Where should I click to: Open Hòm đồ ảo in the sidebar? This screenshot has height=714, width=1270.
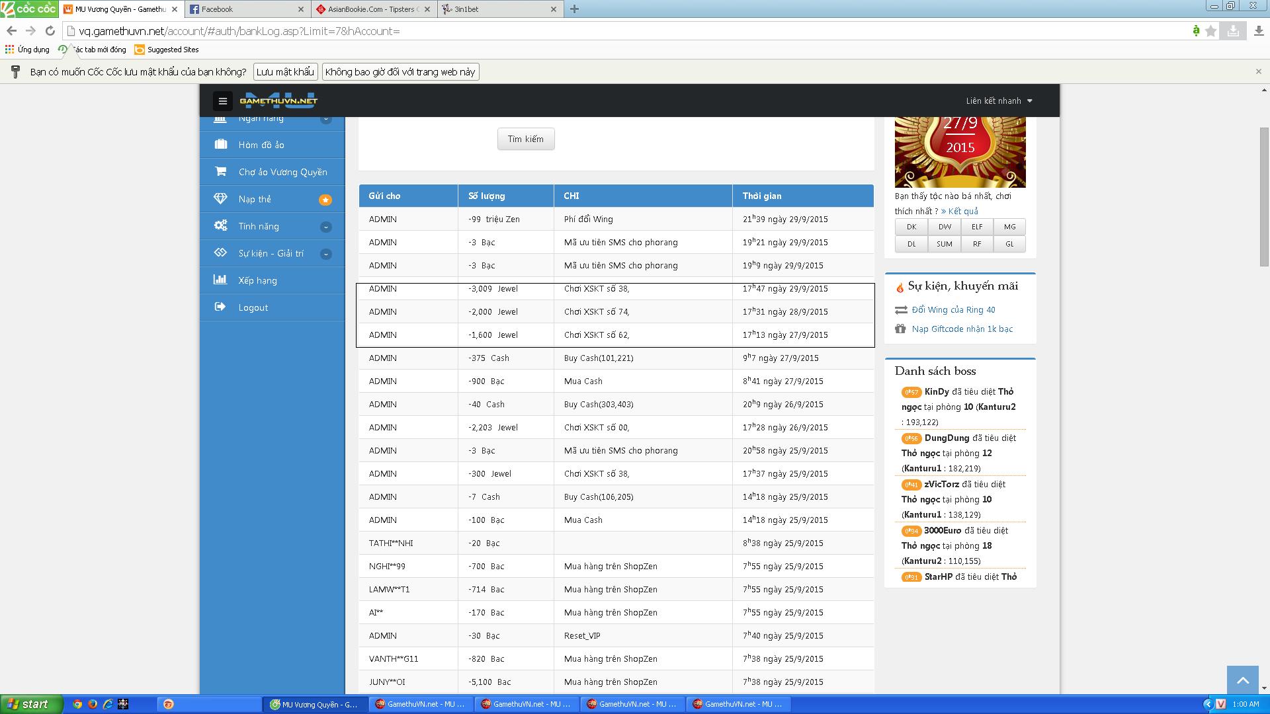click(273, 145)
